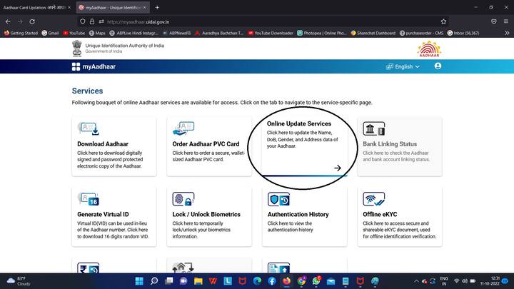Open the Online Update Services link
Screen dimensions: 514x289
tap(299, 123)
